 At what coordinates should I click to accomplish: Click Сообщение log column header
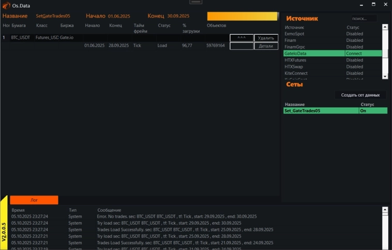click(109, 210)
